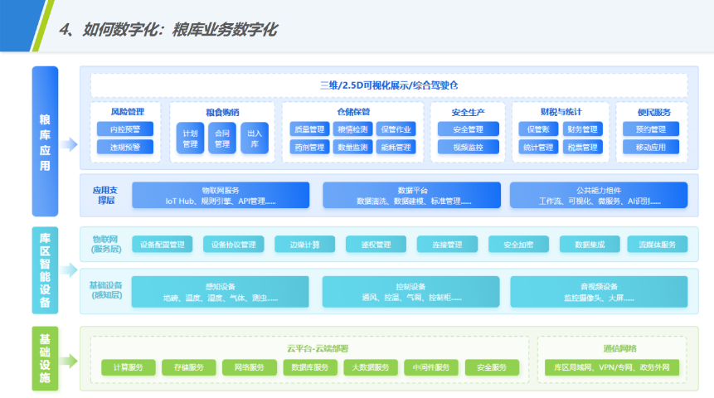Select the 药剂管理 box
This screenshot has width=714, height=398.
point(309,147)
